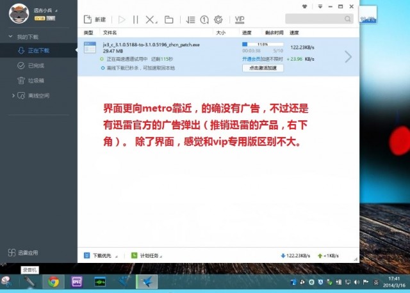The width and height of the screenshot is (410, 293).
Task: Open the 下载优先 dropdown in the status bar
Action: [x=101, y=256]
